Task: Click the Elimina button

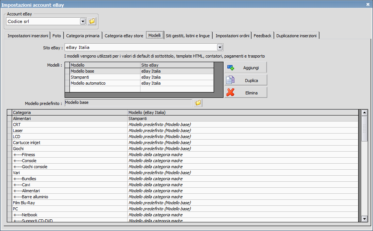Action: (x=246, y=93)
